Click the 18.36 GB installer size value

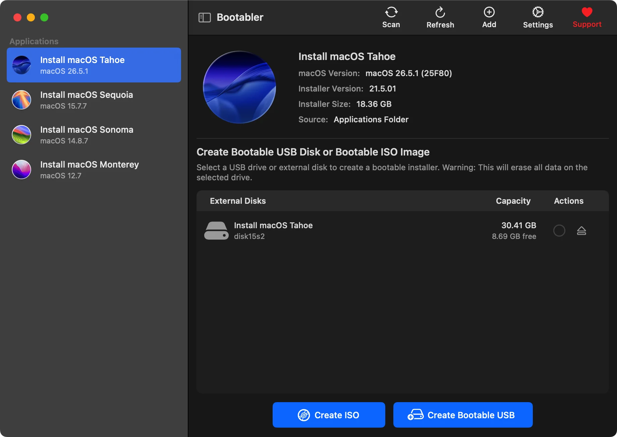tap(374, 104)
